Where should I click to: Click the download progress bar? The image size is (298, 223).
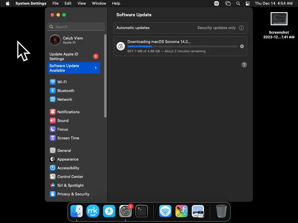pos(182,46)
